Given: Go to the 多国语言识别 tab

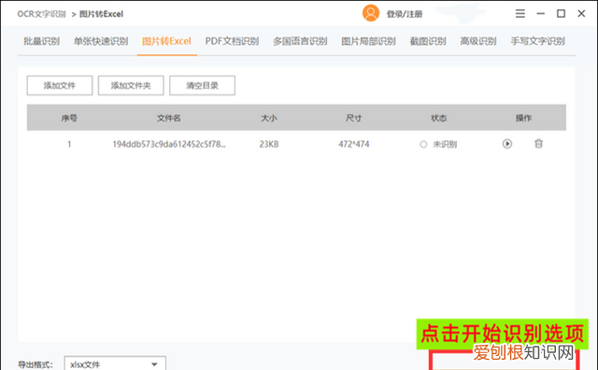Looking at the screenshot, I should tap(300, 41).
